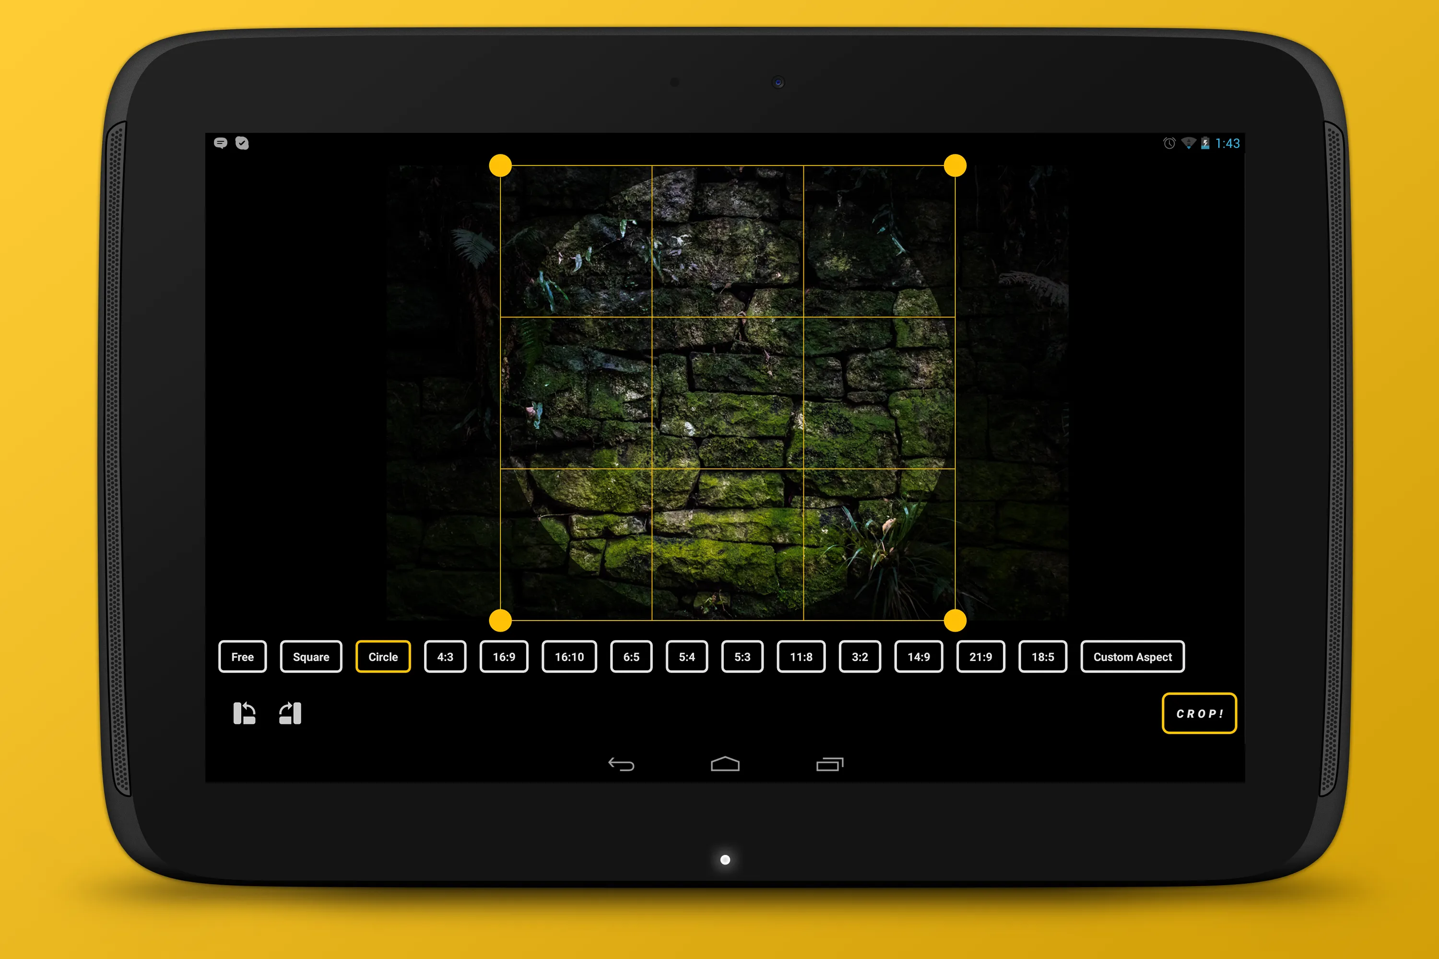Drag top-left crop handle corner
1439x959 pixels.
click(x=502, y=166)
